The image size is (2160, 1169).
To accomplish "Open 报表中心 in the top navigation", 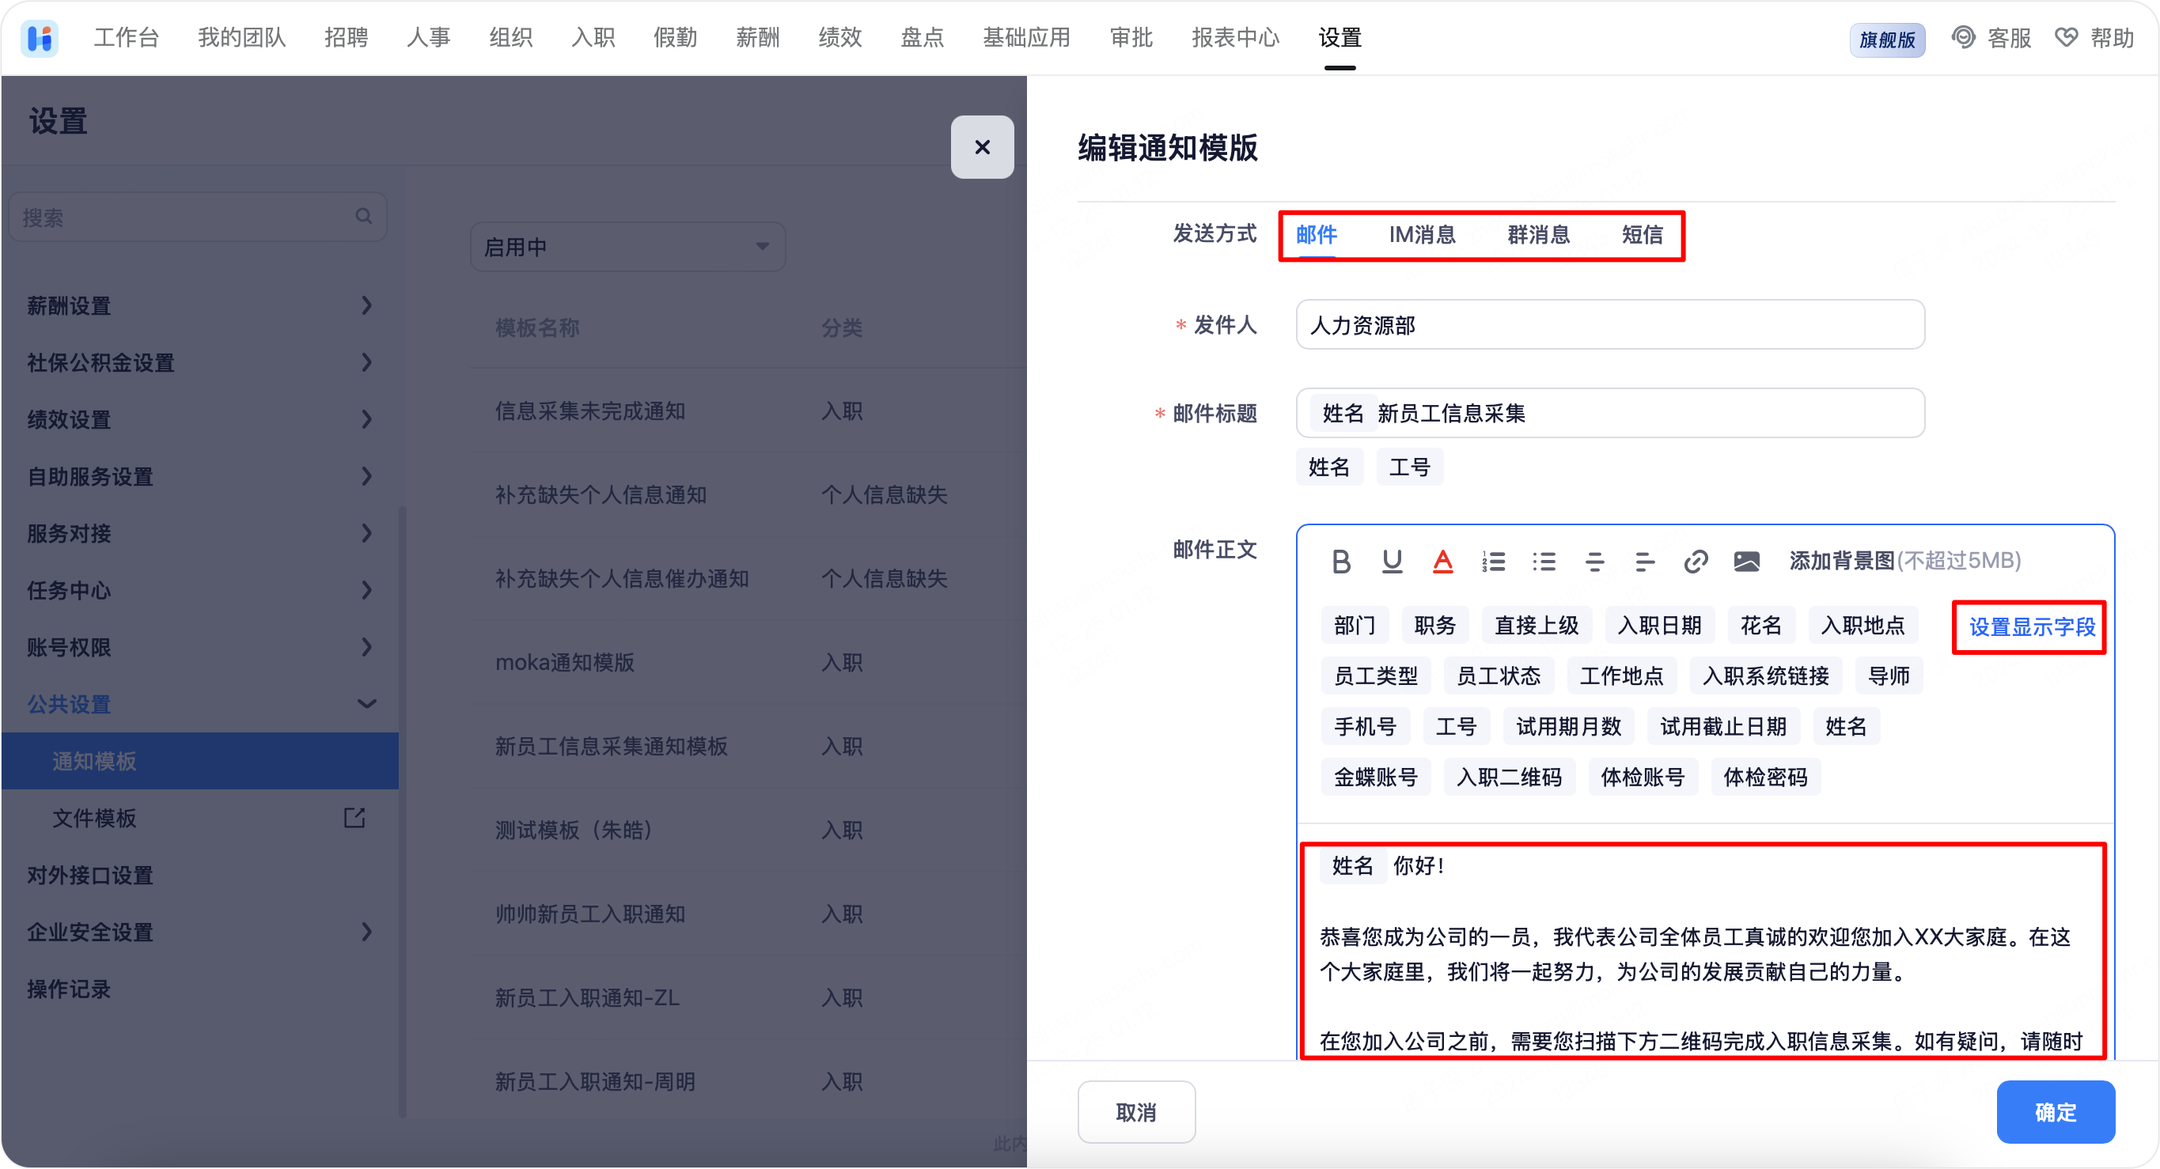I will [1235, 38].
